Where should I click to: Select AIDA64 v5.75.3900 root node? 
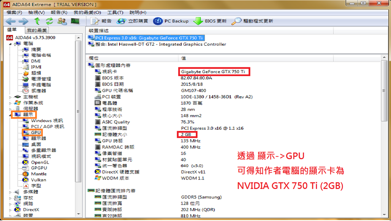pos(31,38)
